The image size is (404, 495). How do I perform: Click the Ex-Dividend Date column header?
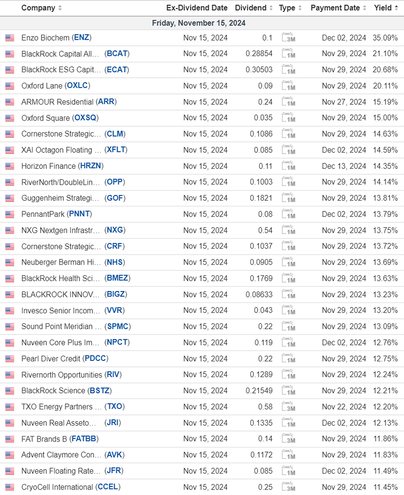pyautogui.click(x=197, y=8)
